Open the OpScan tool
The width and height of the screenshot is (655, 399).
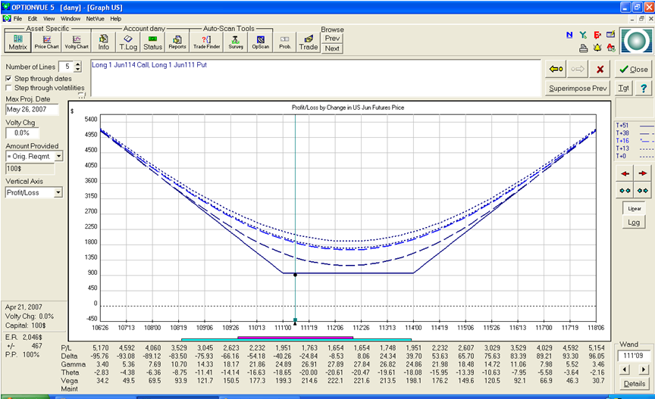[x=261, y=42]
